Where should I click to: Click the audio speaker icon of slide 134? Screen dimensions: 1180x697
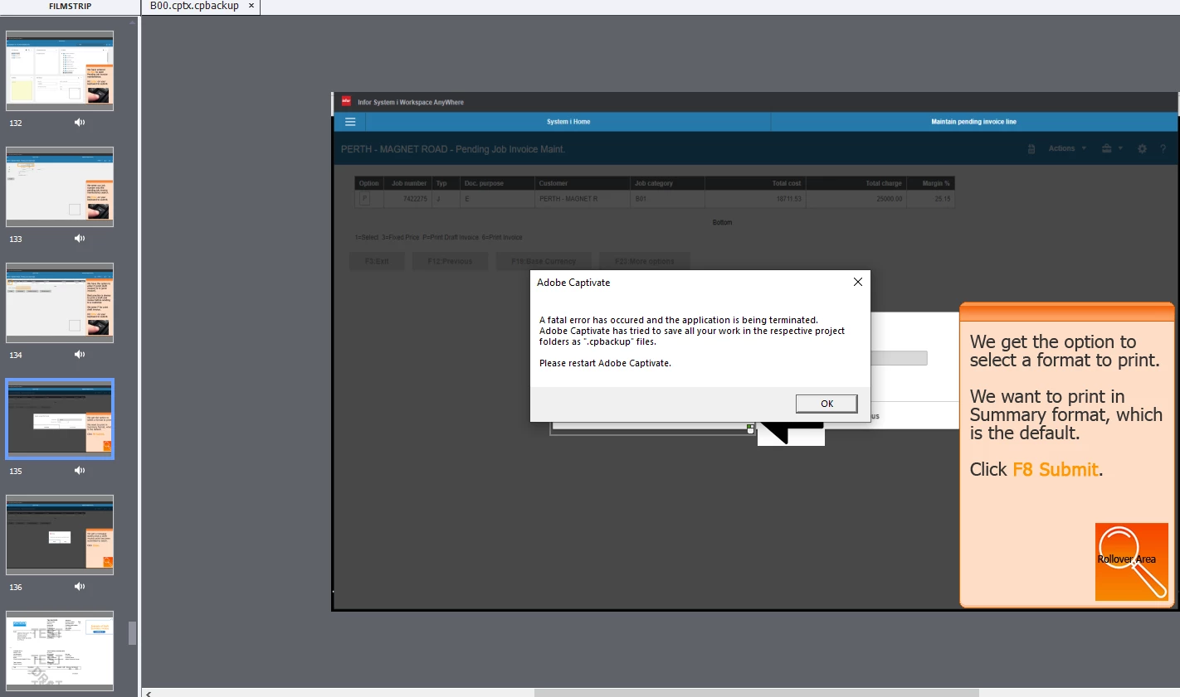point(80,355)
